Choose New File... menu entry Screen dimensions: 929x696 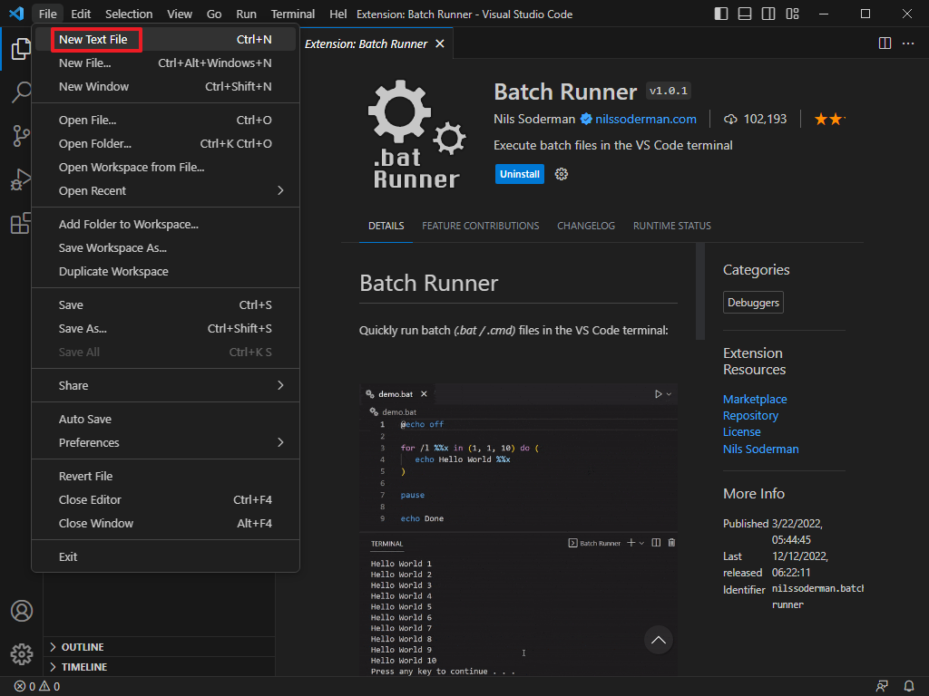click(x=165, y=63)
